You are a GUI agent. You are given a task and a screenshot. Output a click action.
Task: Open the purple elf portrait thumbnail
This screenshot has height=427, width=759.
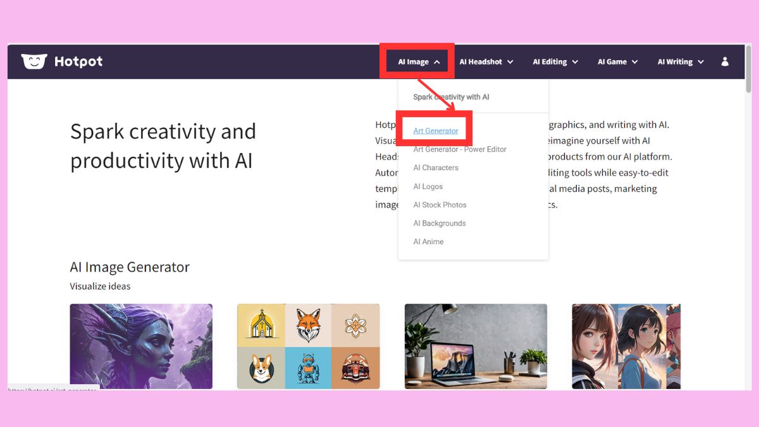pyautogui.click(x=141, y=346)
